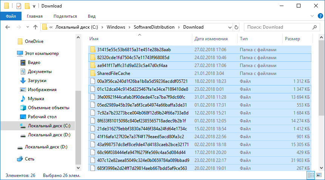This screenshot has height=180, width=325.
Task: Open the Главная ribbon tab
Action: 35,16
